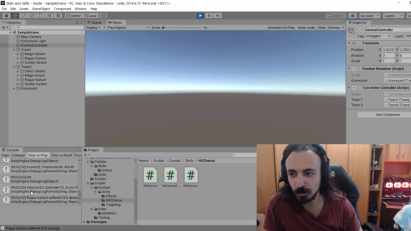Start Play mode with the play button

pos(200,15)
